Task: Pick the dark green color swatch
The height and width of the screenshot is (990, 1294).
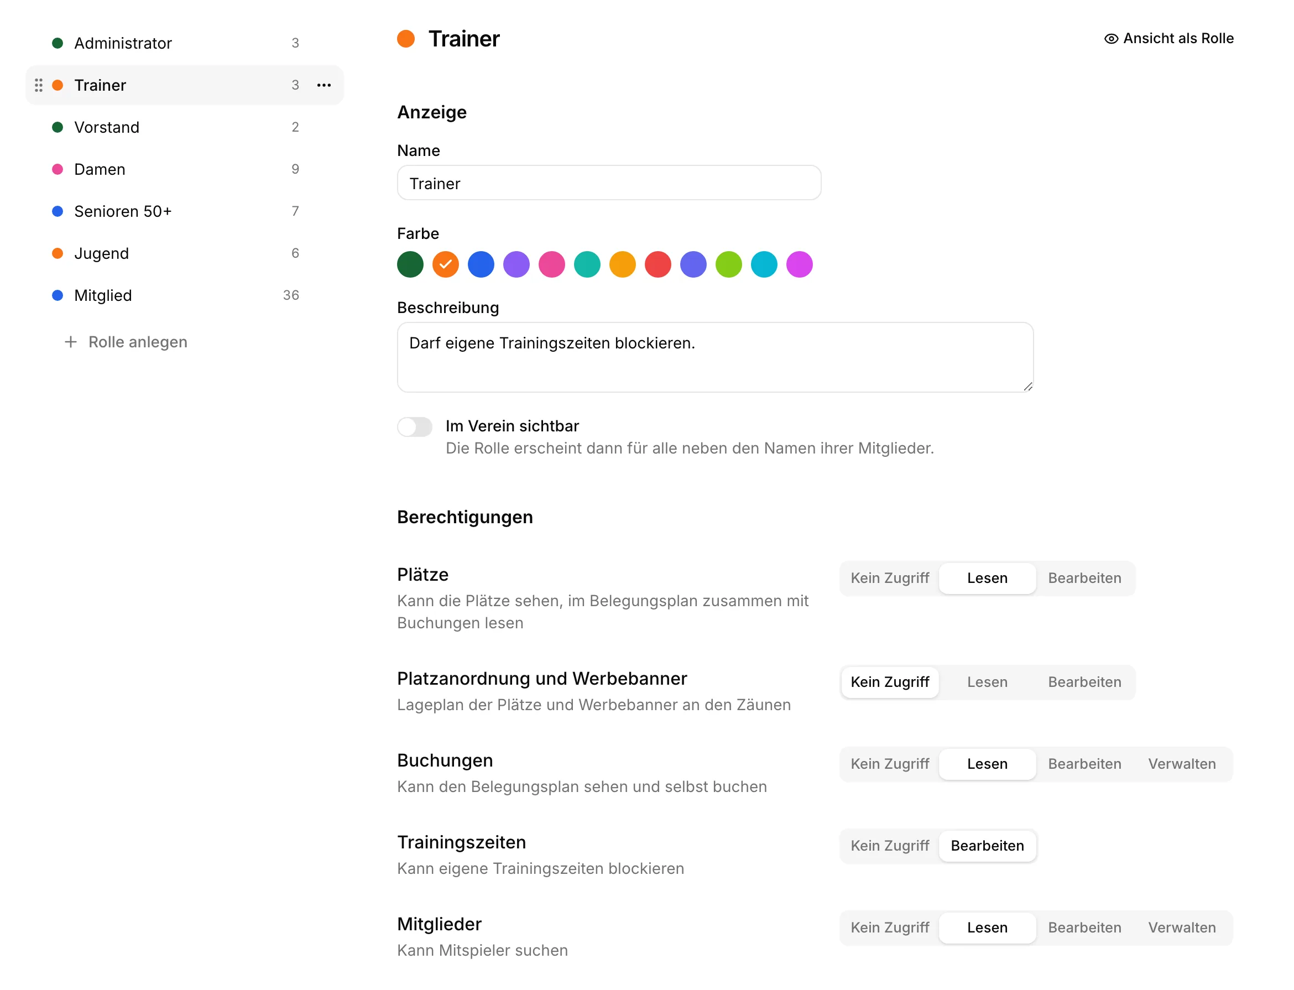Action: [410, 264]
